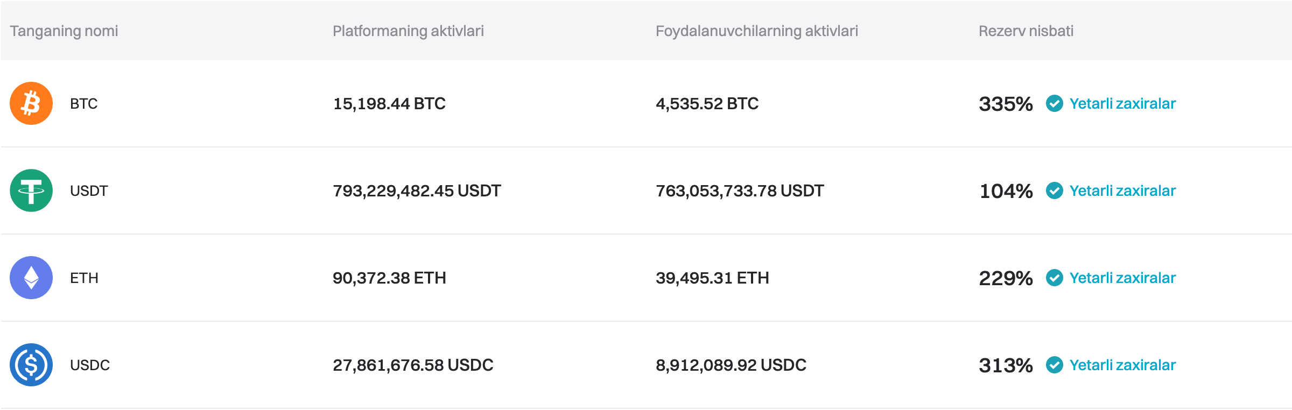The image size is (1292, 410).
Task: Select the USDT coin name label
Action: click(x=89, y=190)
